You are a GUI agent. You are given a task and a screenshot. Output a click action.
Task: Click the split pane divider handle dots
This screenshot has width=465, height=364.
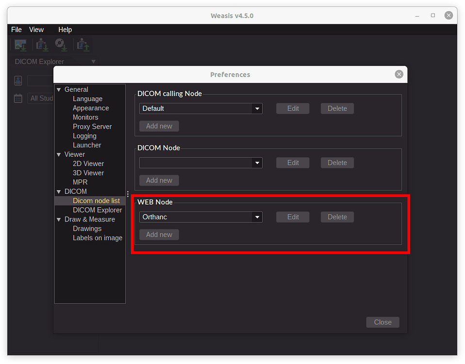[128, 194]
